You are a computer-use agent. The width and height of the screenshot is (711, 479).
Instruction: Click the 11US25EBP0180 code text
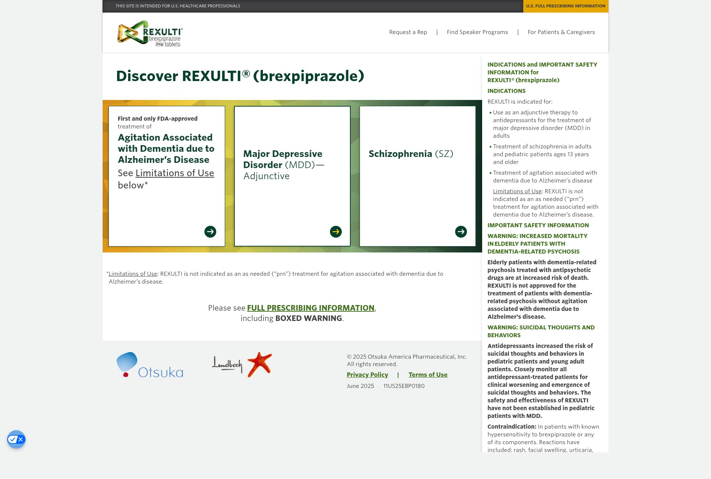(x=404, y=386)
